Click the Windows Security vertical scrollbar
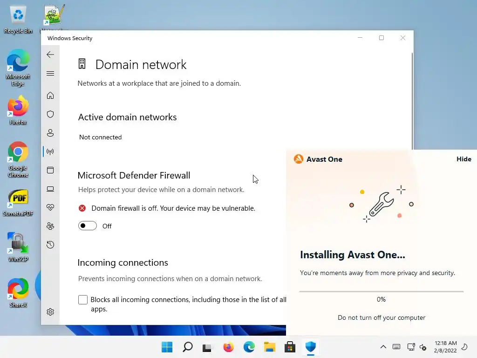 (412, 101)
